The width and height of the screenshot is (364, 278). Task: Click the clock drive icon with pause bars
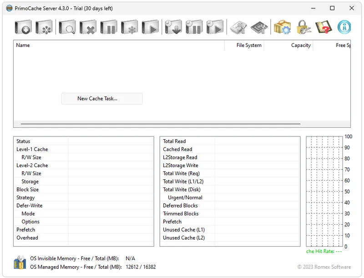194,27
